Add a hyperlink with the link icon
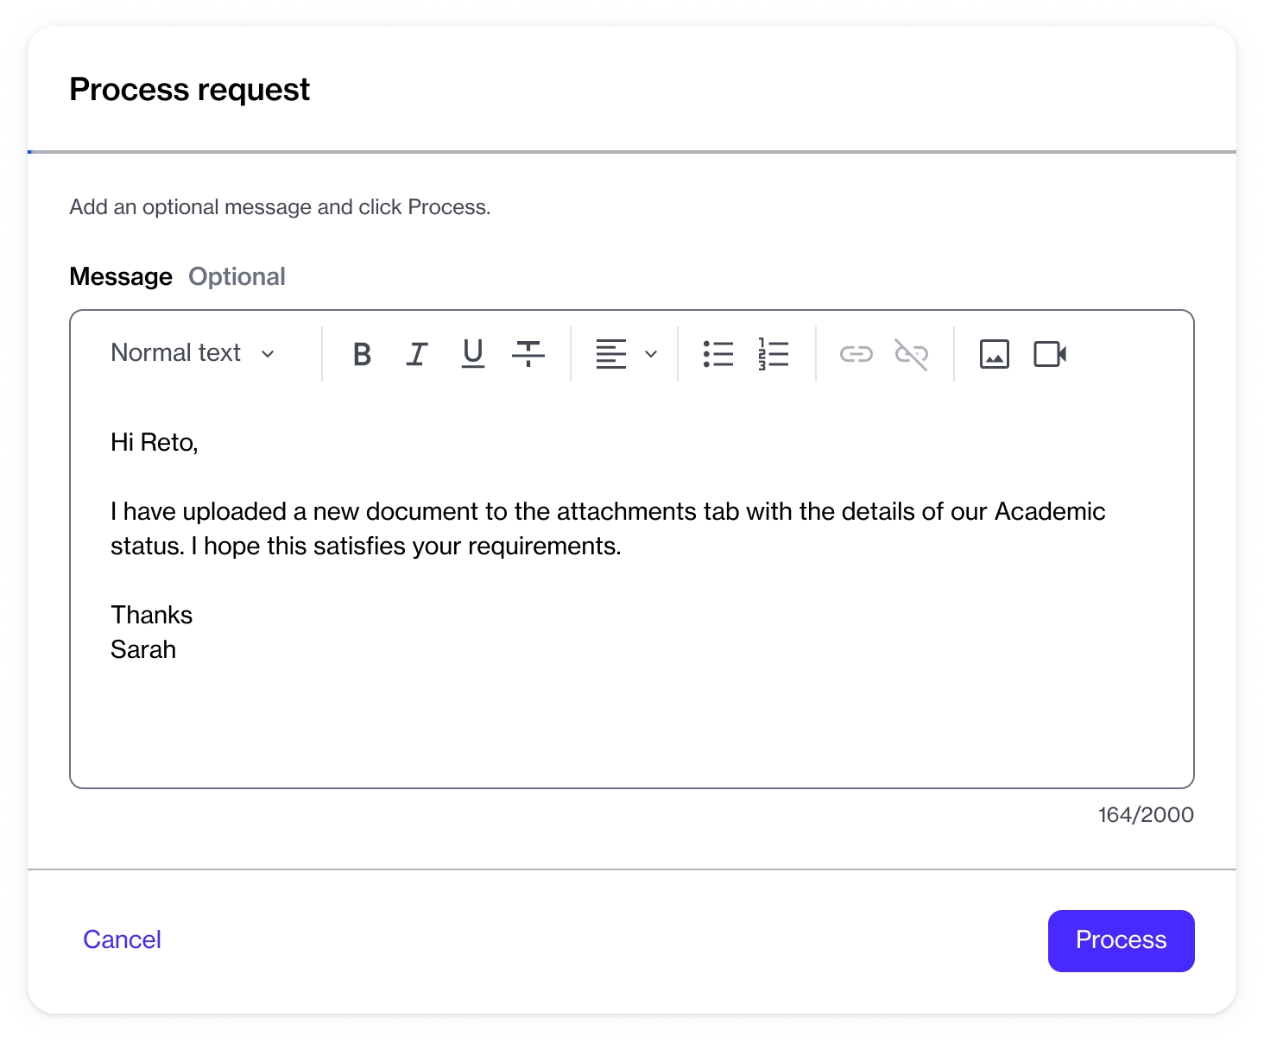 tap(856, 354)
